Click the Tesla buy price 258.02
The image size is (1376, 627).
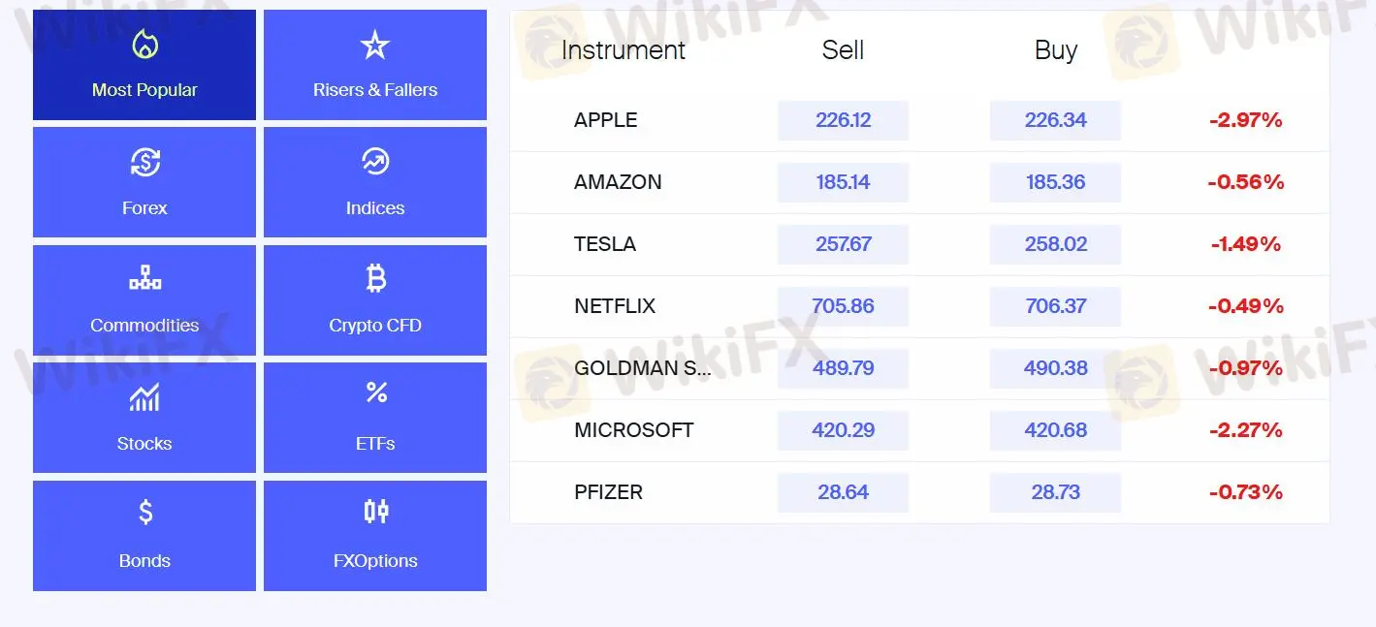pos(1055,244)
